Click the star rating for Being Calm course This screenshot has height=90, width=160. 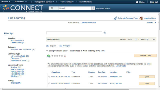(x=57, y=56)
